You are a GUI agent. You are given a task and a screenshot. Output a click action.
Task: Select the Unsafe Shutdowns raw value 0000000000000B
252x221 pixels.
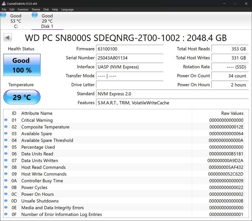(226, 201)
